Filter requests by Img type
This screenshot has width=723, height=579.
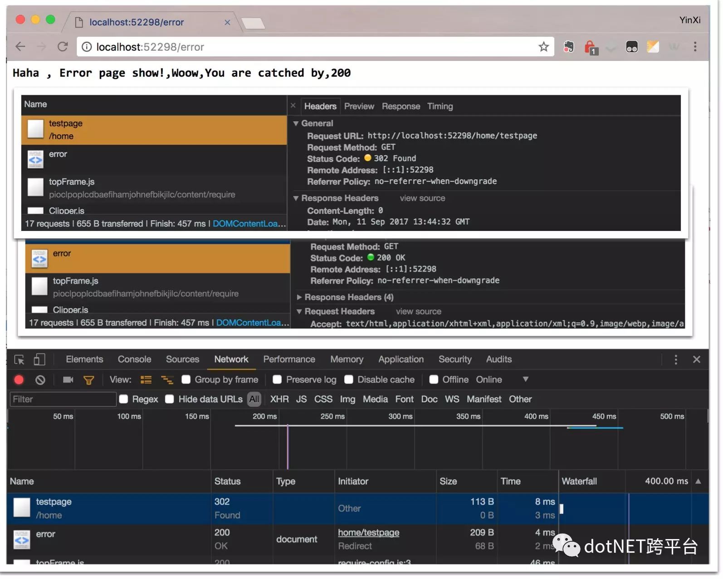[347, 399]
